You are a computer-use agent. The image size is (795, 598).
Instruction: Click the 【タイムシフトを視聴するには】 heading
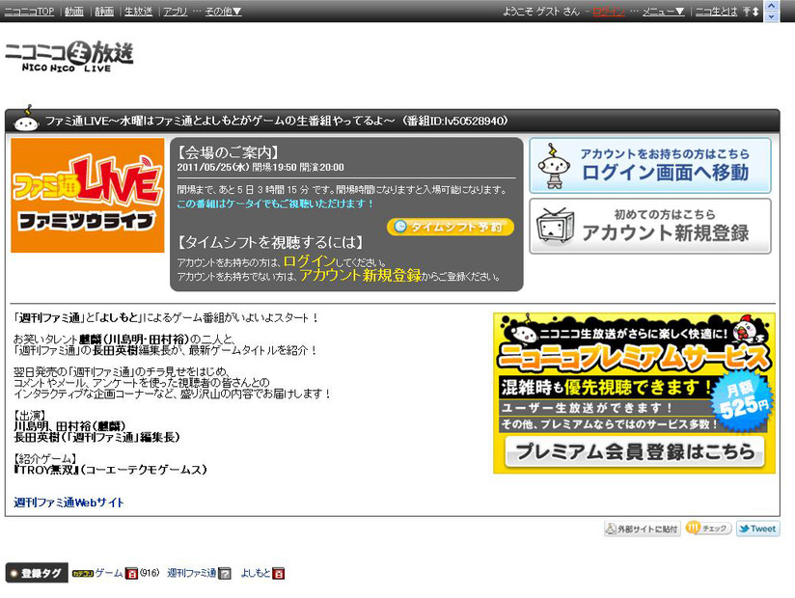(270, 242)
